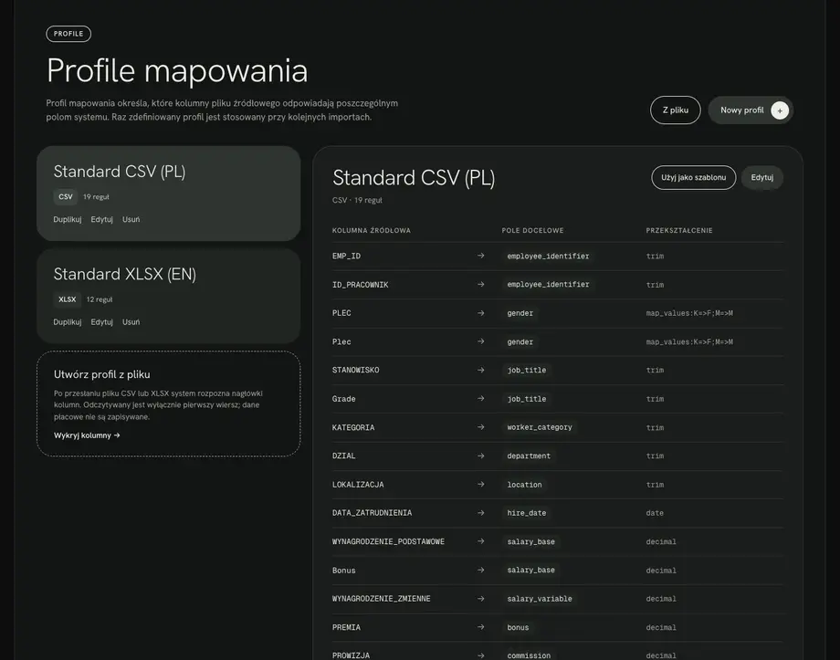Click Użyj jako szablonu button
The image size is (840, 660).
pos(693,177)
